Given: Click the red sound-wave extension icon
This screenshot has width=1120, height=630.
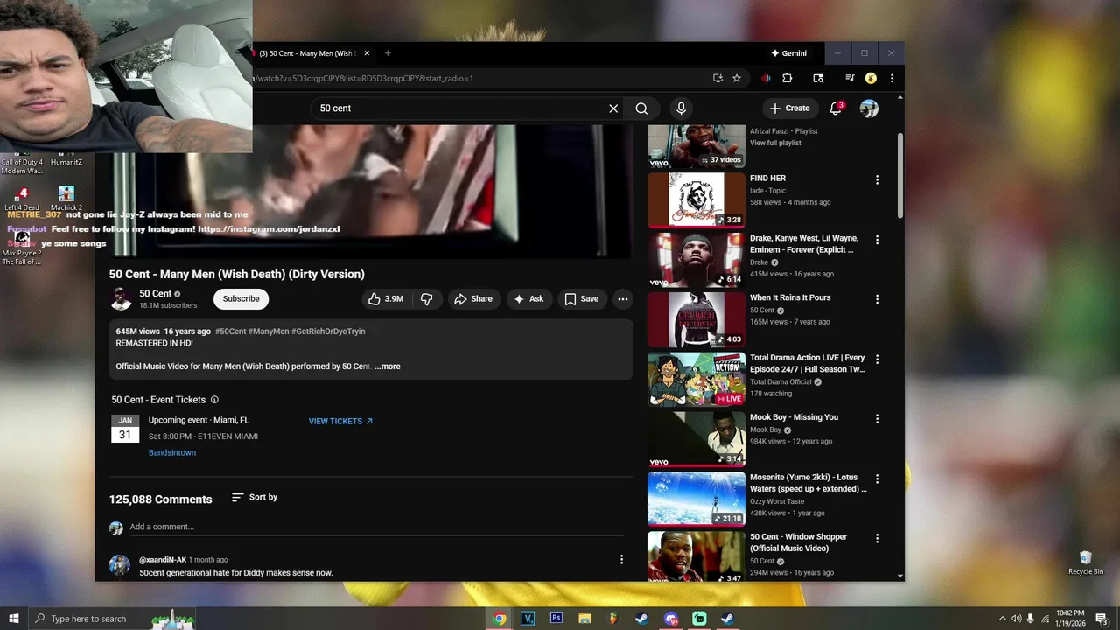Looking at the screenshot, I should click(766, 78).
